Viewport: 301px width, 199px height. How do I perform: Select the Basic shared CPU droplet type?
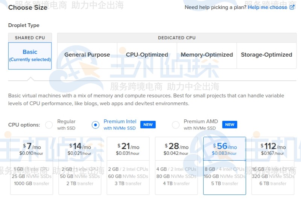tap(30, 56)
